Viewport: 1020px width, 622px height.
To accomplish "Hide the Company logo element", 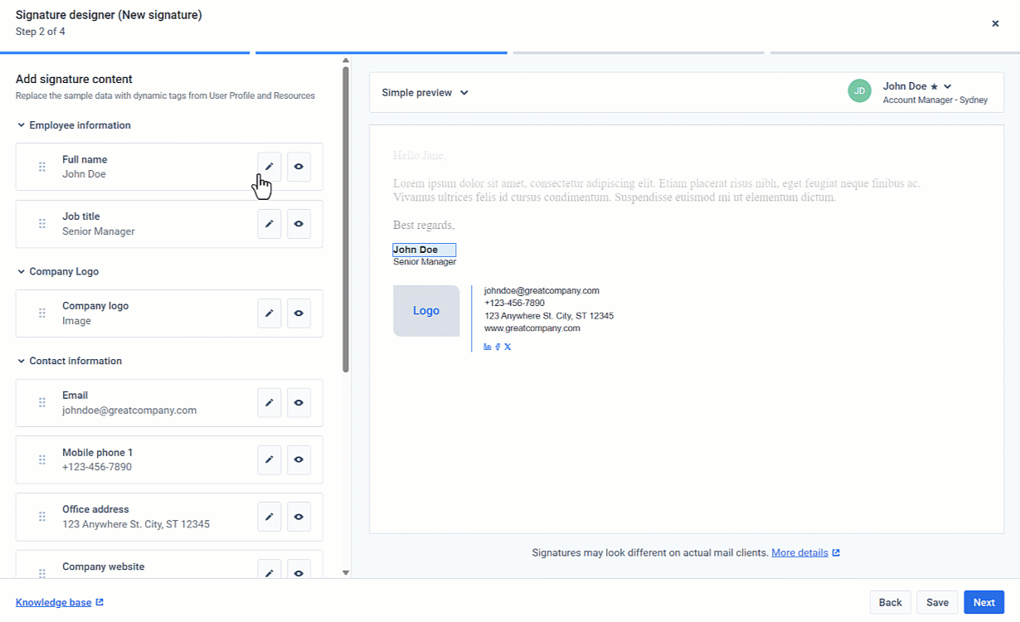I will point(299,313).
